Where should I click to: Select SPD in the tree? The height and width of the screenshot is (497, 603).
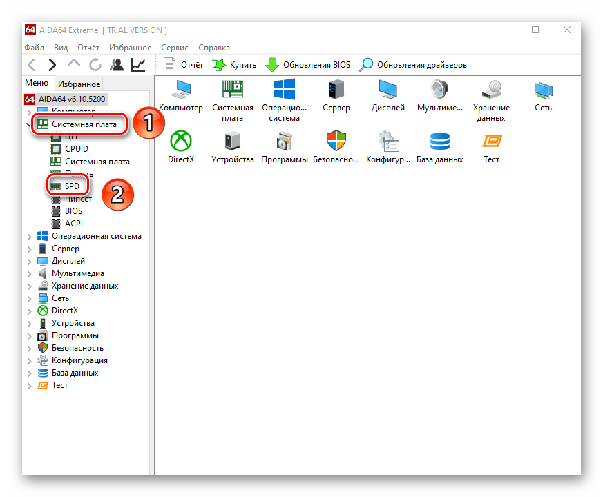point(72,186)
